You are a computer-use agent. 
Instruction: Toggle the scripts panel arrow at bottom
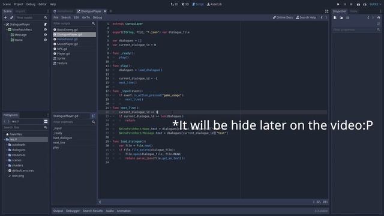tap(100, 202)
